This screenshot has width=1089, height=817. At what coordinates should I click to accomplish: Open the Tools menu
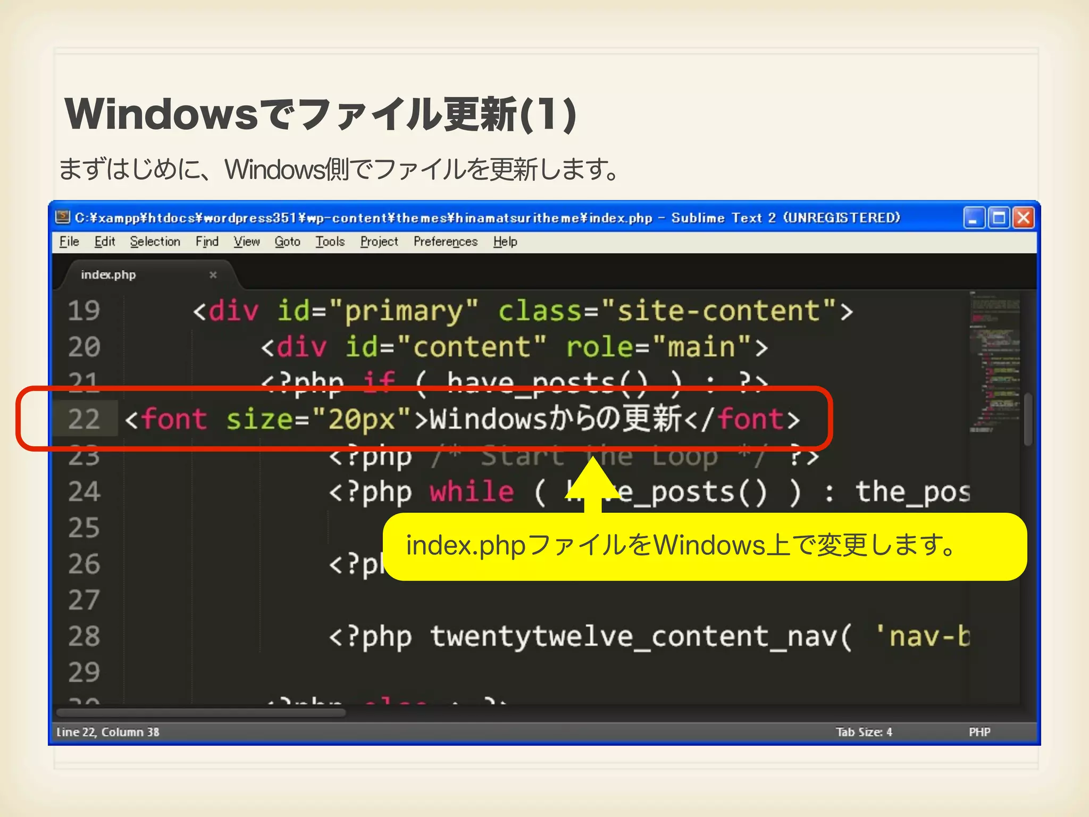(x=330, y=241)
